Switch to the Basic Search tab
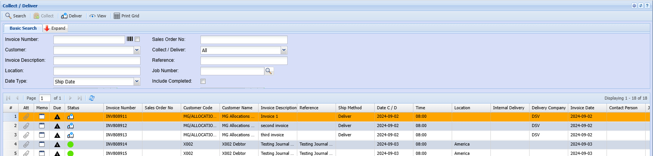Image resolution: width=653 pixels, height=156 pixels. (x=23, y=28)
